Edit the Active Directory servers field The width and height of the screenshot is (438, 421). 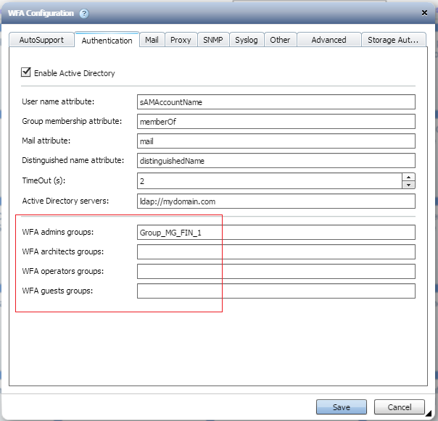[x=276, y=201]
